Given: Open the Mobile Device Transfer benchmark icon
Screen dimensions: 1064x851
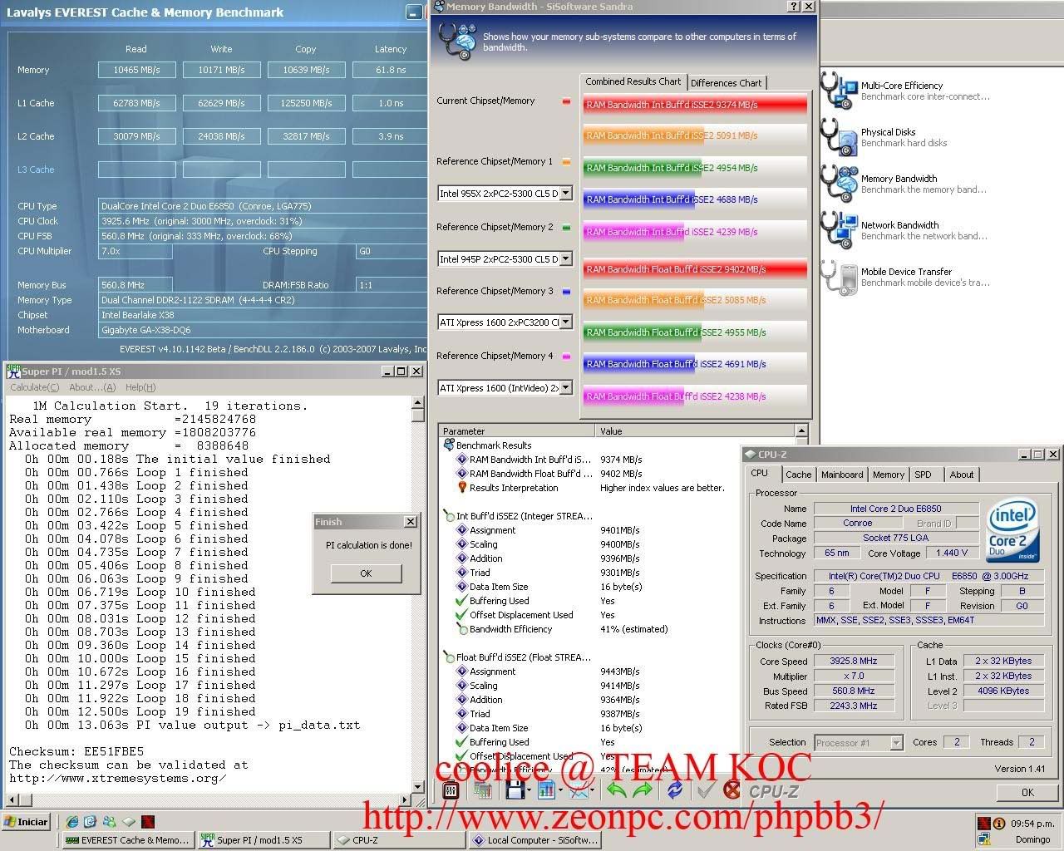Looking at the screenshot, I should tap(840, 277).
